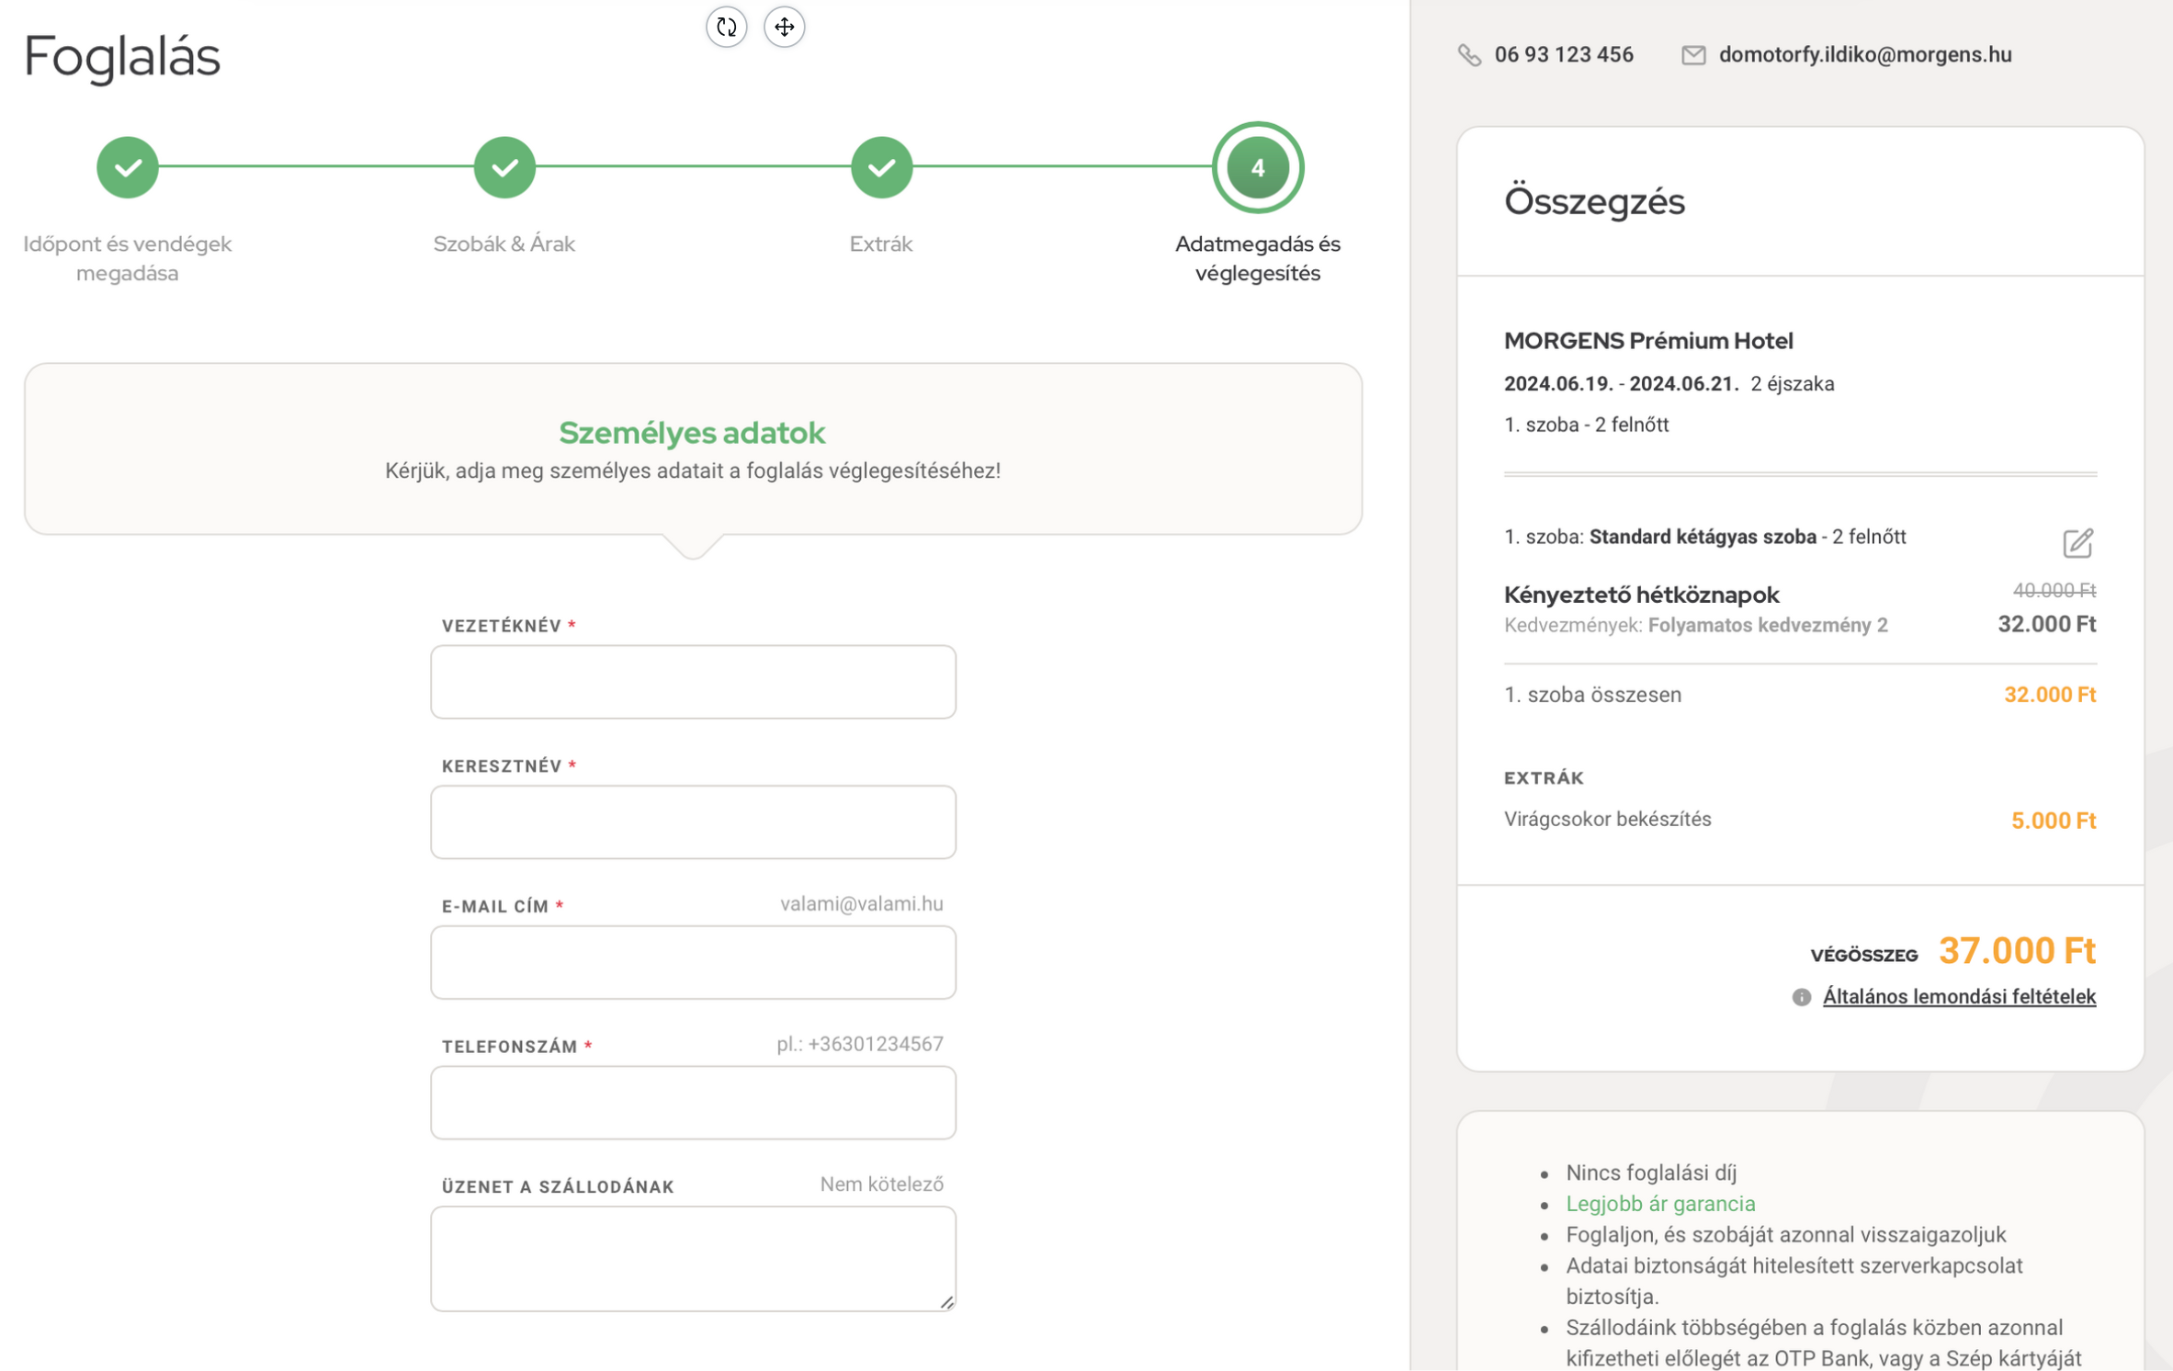This screenshot has width=2173, height=1371.
Task: Return to Szobák & Árak step
Action: coord(504,167)
